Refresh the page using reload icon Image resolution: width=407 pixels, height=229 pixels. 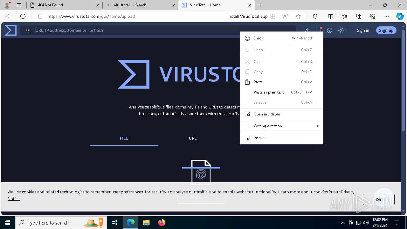click(23, 16)
